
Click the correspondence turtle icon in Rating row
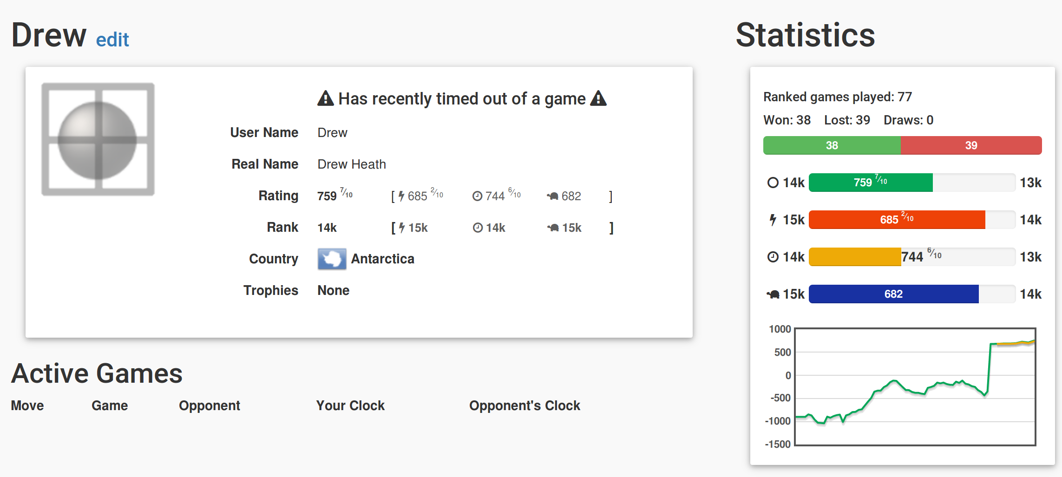click(x=552, y=196)
